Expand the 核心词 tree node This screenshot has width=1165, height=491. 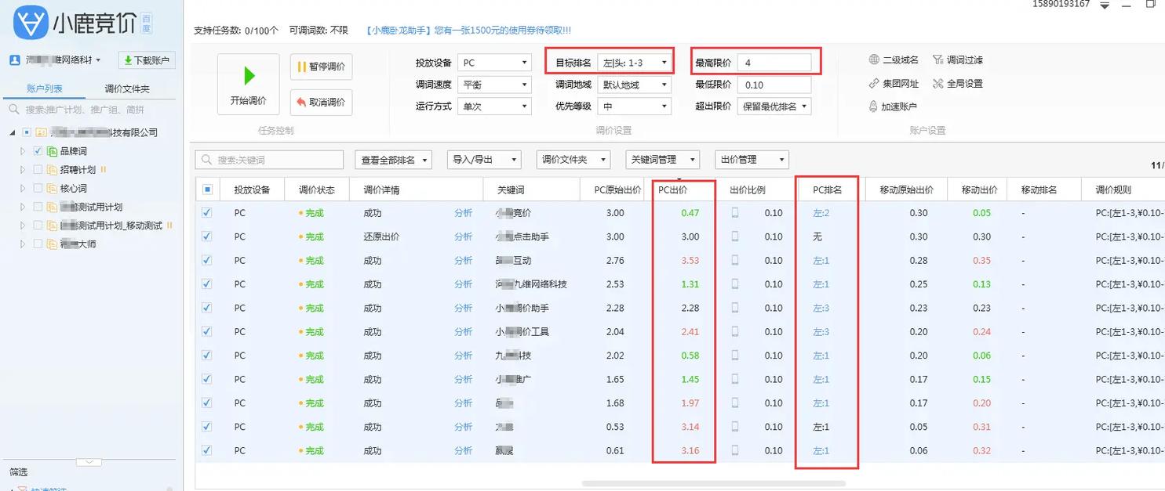21,187
